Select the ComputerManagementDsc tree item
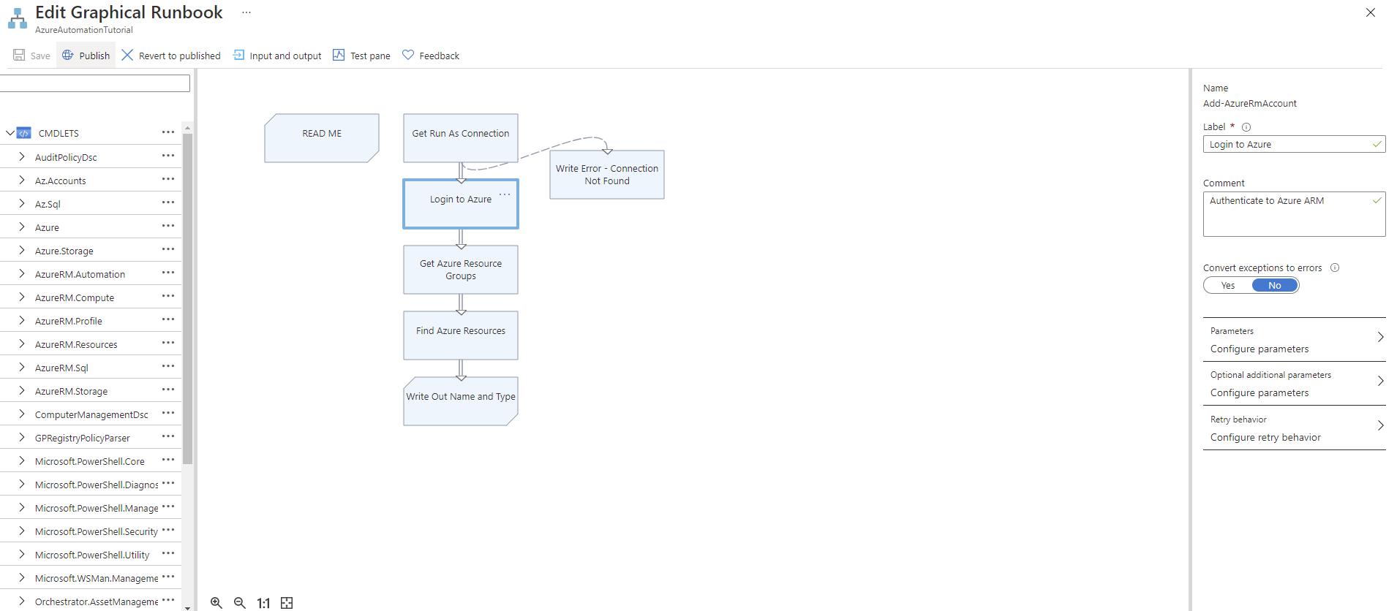 click(x=91, y=414)
